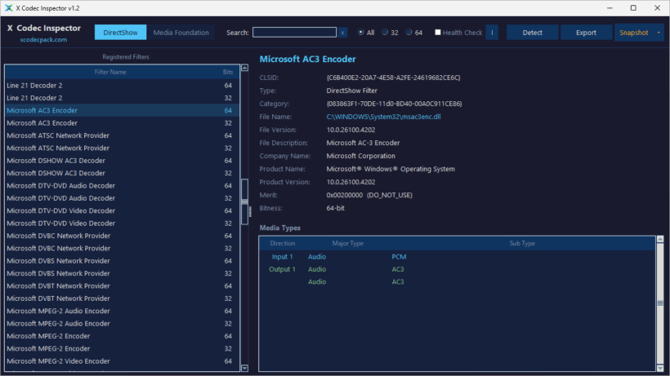Select Microsoft DSHOW AC3 Decoder 32-bit row
Image resolution: width=670 pixels, height=376 pixels.
coord(123,173)
